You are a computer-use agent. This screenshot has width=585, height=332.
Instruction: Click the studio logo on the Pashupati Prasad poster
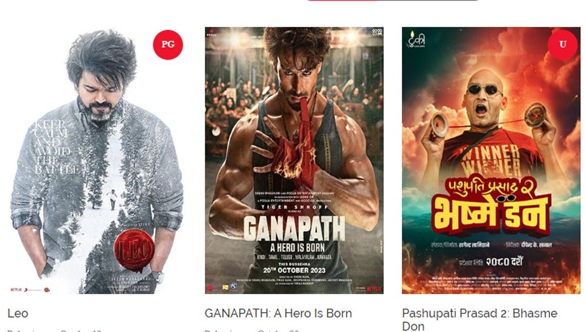(x=415, y=40)
